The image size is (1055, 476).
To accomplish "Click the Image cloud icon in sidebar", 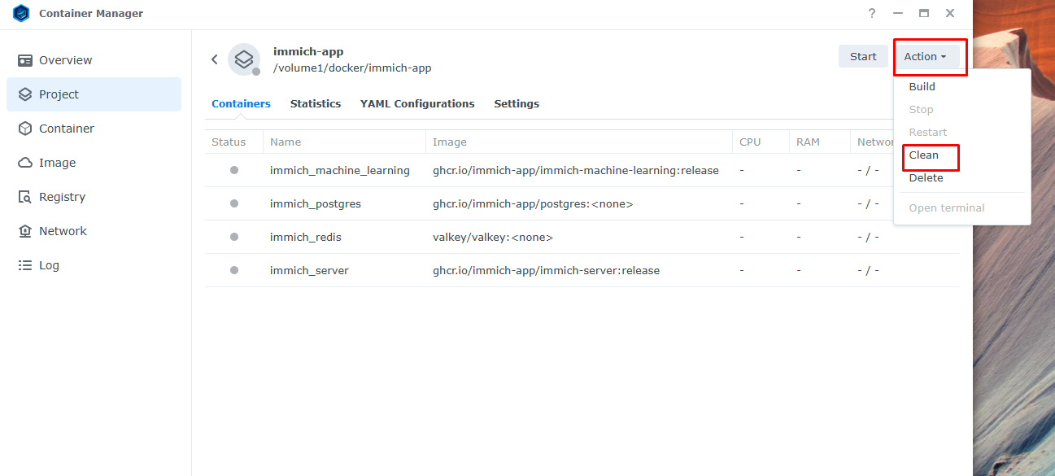I will point(25,163).
